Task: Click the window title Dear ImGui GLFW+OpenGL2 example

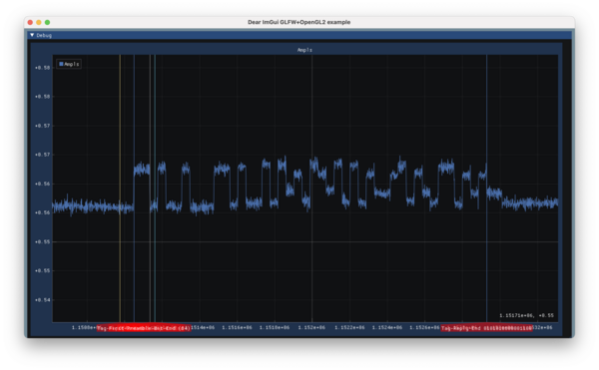Action: tap(299, 22)
